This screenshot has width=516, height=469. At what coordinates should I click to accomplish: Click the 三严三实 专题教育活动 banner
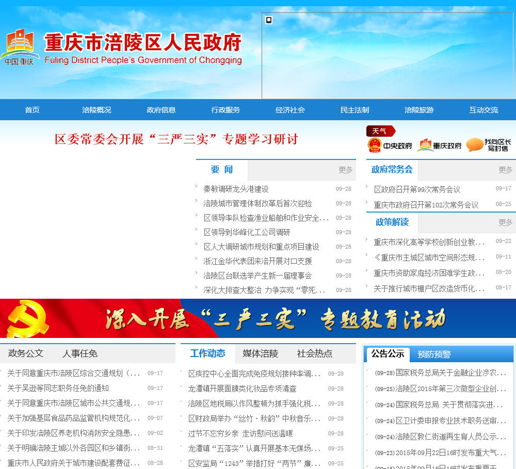(x=258, y=318)
